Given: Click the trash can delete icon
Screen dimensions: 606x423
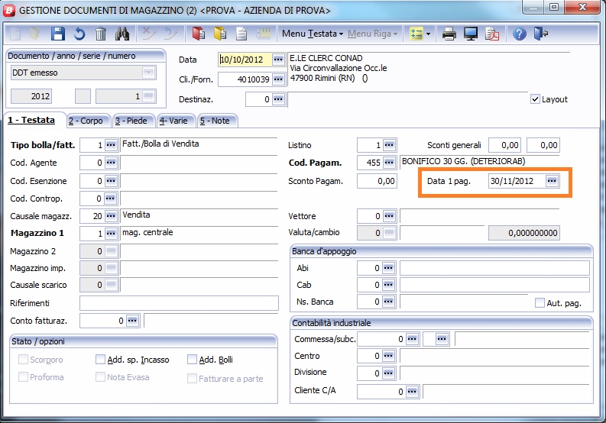Looking at the screenshot, I should pos(101,34).
